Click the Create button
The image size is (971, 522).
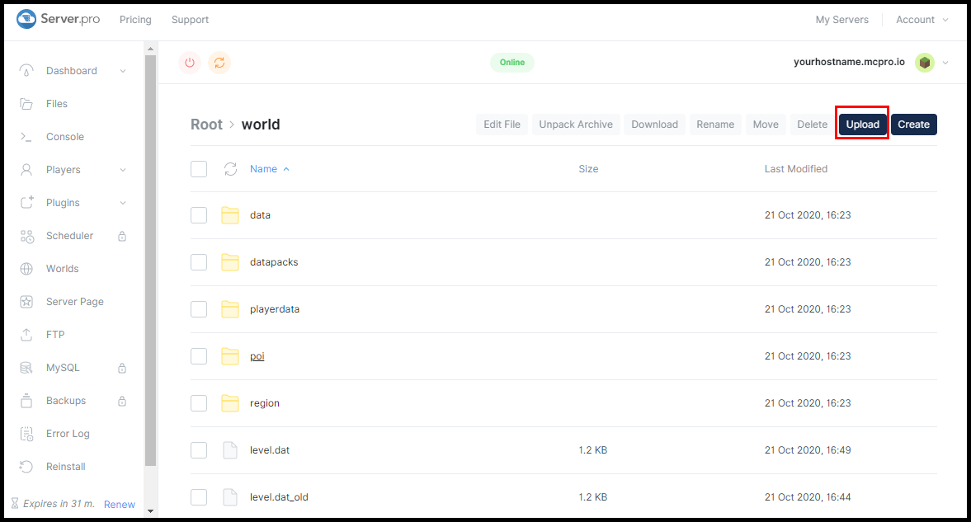pyautogui.click(x=914, y=125)
